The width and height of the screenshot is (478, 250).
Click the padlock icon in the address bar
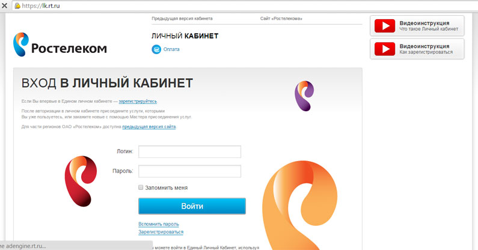pyautogui.click(x=17, y=5)
